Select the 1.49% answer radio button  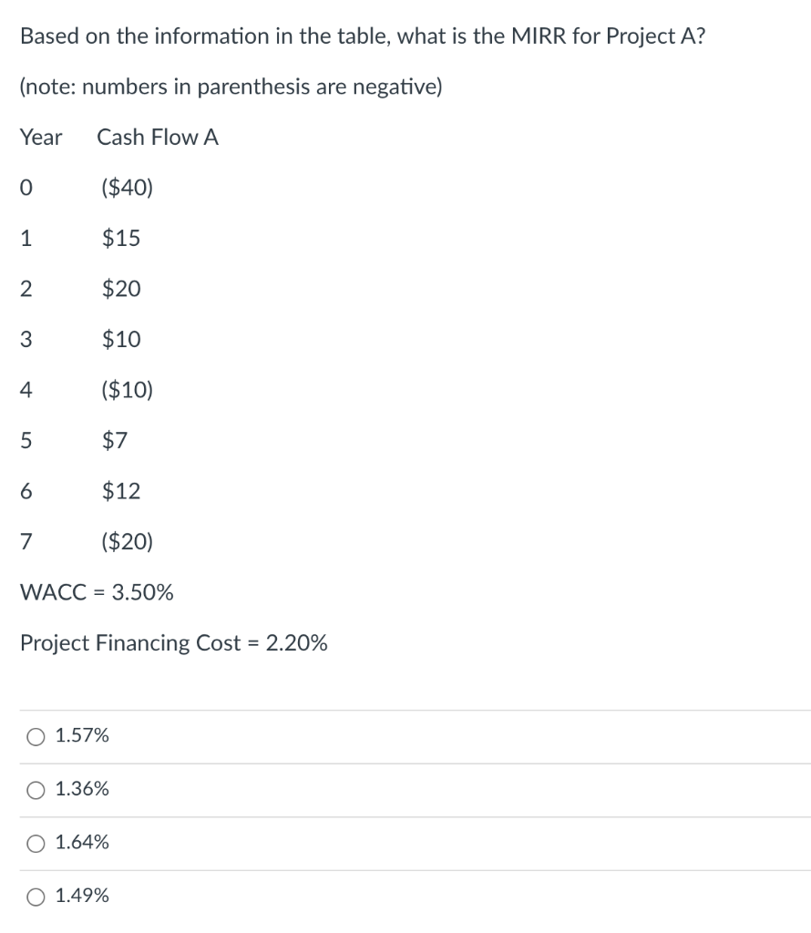(36, 897)
